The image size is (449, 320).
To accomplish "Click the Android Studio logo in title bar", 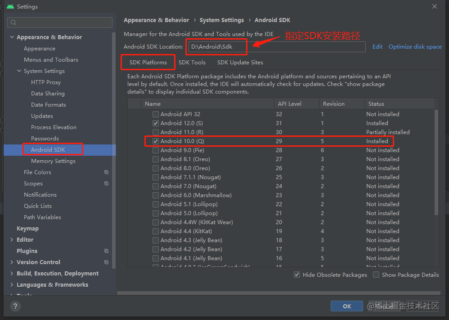I will click(x=10, y=6).
